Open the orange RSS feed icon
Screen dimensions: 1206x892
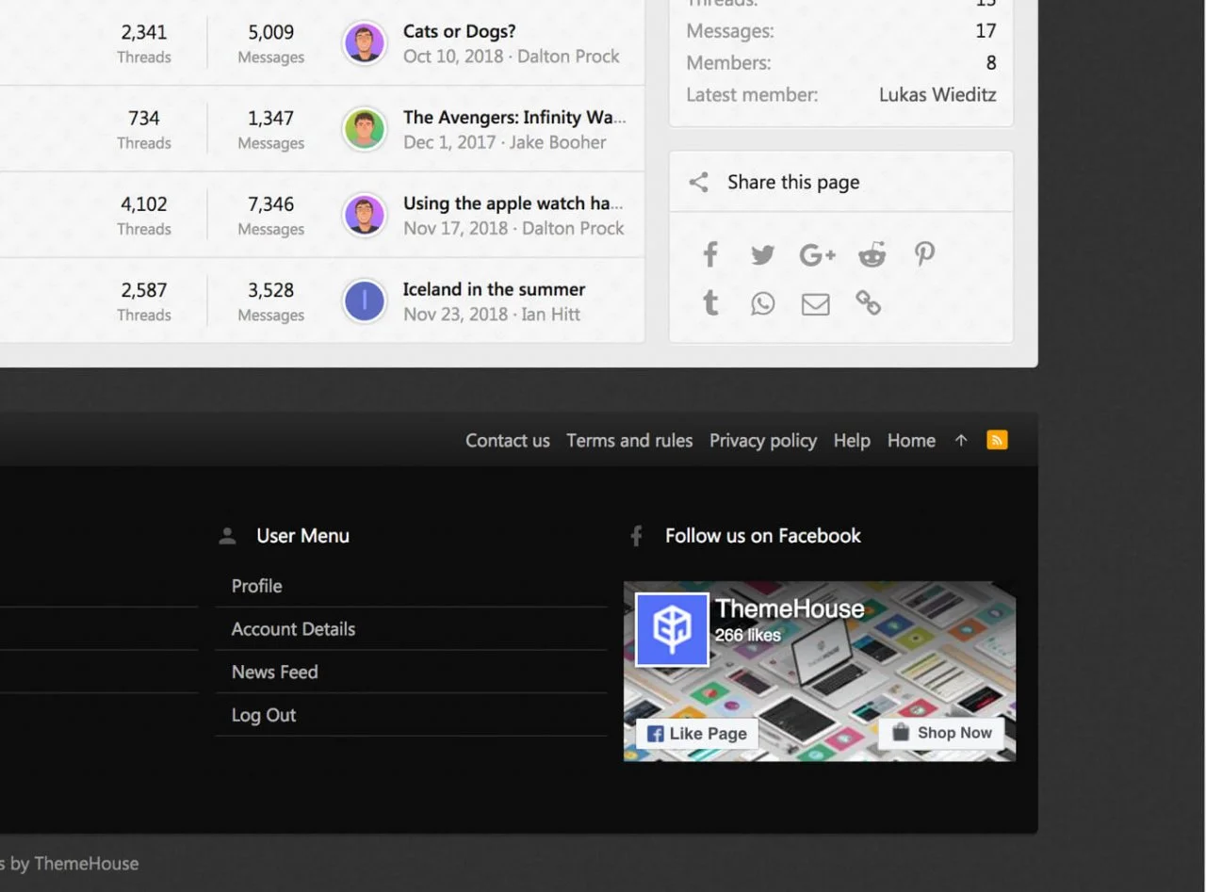pos(997,440)
